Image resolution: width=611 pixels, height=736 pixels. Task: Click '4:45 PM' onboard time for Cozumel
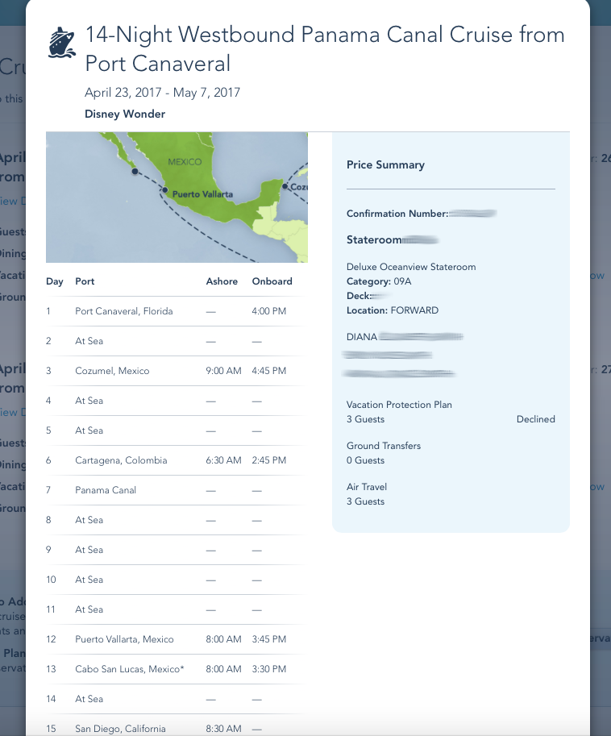click(269, 371)
